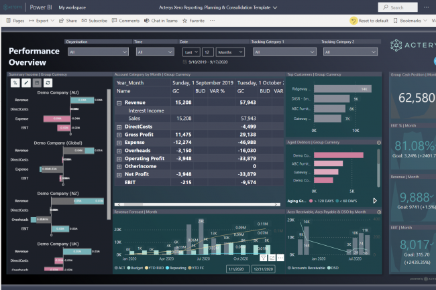This screenshot has height=290, width=436.
Task: Open the Tracking Category 2 dropdown
Action: (350, 52)
